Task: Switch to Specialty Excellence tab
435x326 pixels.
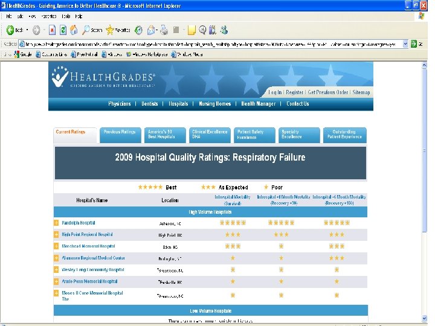Action: pos(299,135)
